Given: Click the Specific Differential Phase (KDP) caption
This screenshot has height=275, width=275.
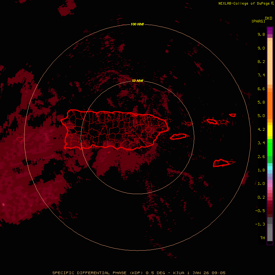Looking at the screenshot, I should click(139, 273).
